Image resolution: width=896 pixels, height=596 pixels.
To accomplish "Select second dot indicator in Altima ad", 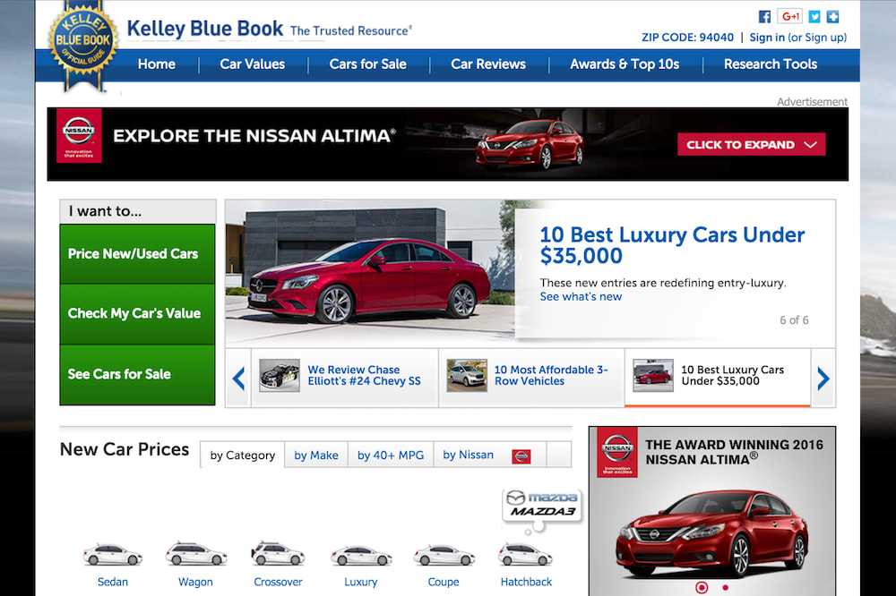I will (x=725, y=587).
